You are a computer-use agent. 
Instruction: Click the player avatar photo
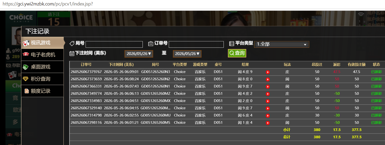(17, 36)
